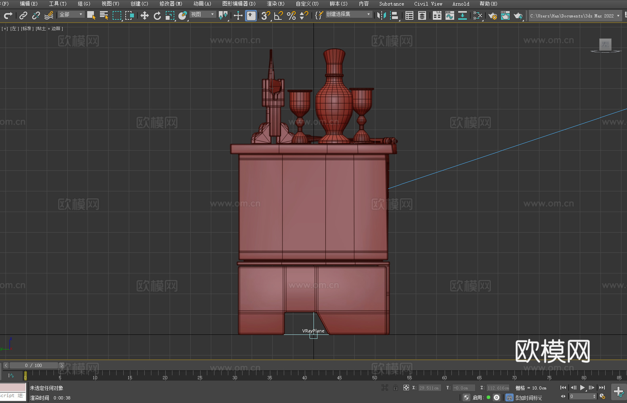This screenshot has height=403, width=627.
Task: Select the Bind to Space Warp tool
Action: [x=49, y=15]
